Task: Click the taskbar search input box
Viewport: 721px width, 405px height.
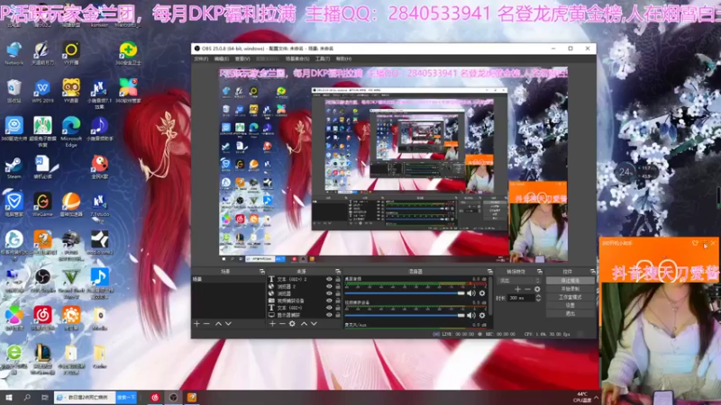Action: (x=85, y=397)
